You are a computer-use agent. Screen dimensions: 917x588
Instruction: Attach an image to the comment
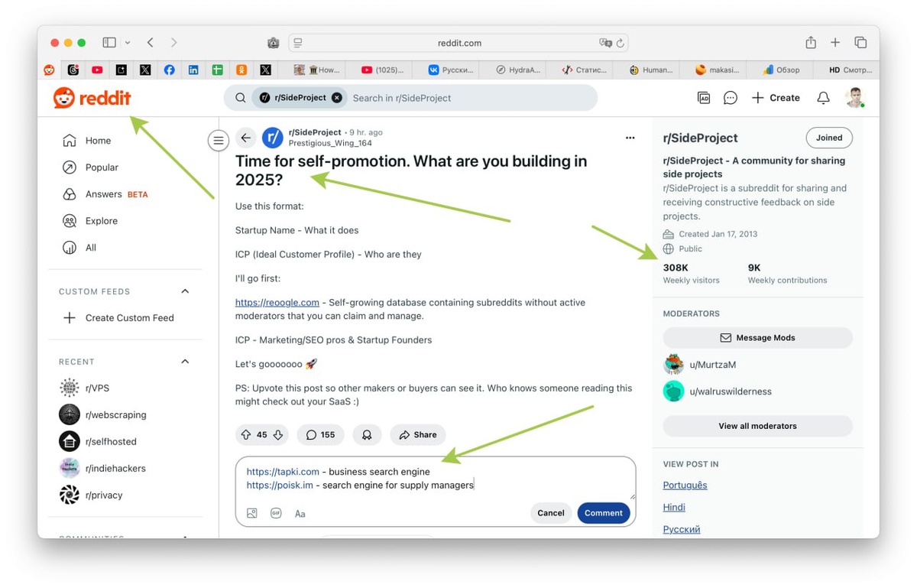(x=252, y=513)
